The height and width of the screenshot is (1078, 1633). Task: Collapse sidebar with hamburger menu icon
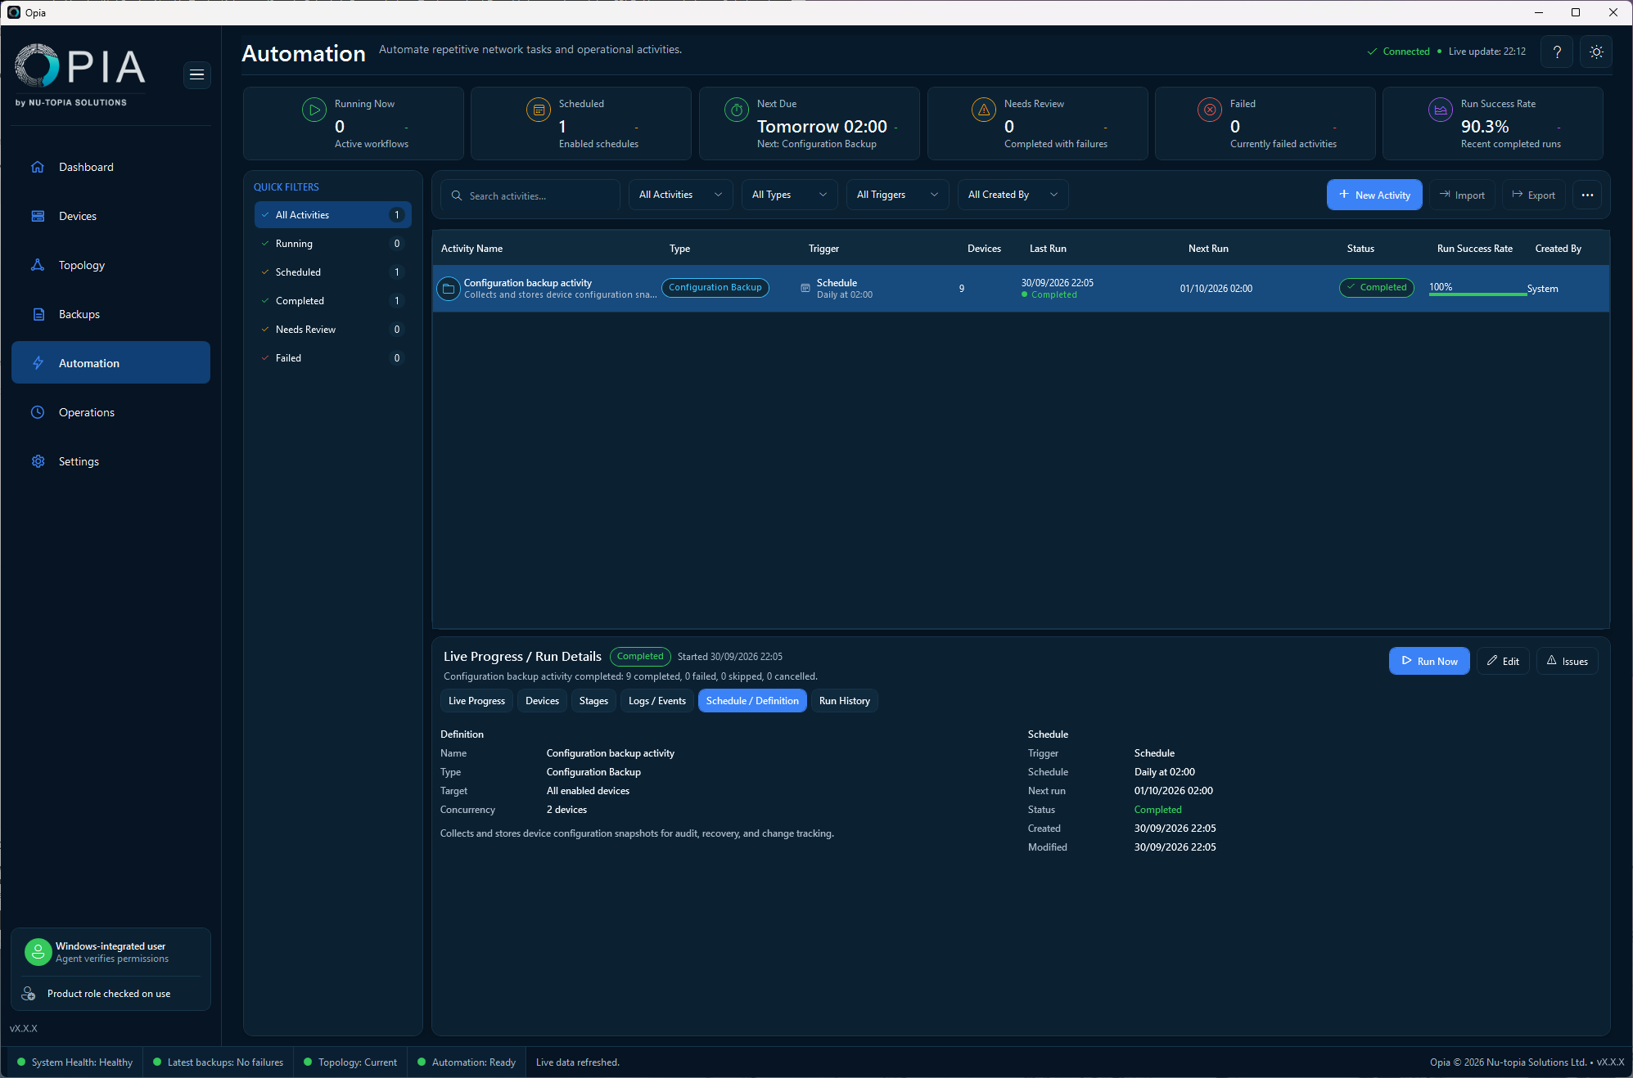[196, 74]
